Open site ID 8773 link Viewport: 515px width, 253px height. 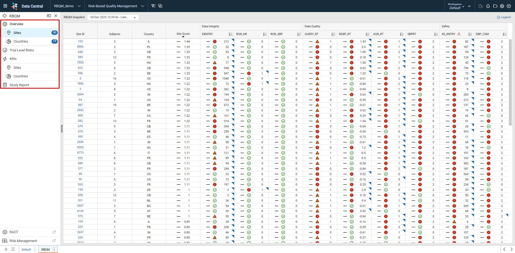(x=80, y=153)
